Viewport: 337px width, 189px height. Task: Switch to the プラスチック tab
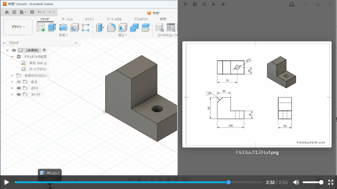click(x=141, y=19)
